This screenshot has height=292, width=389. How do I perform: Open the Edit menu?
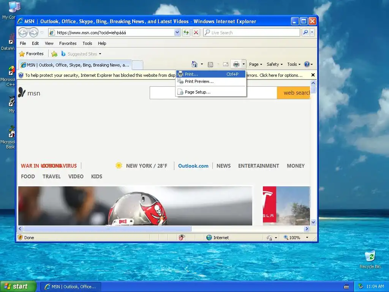click(35, 43)
